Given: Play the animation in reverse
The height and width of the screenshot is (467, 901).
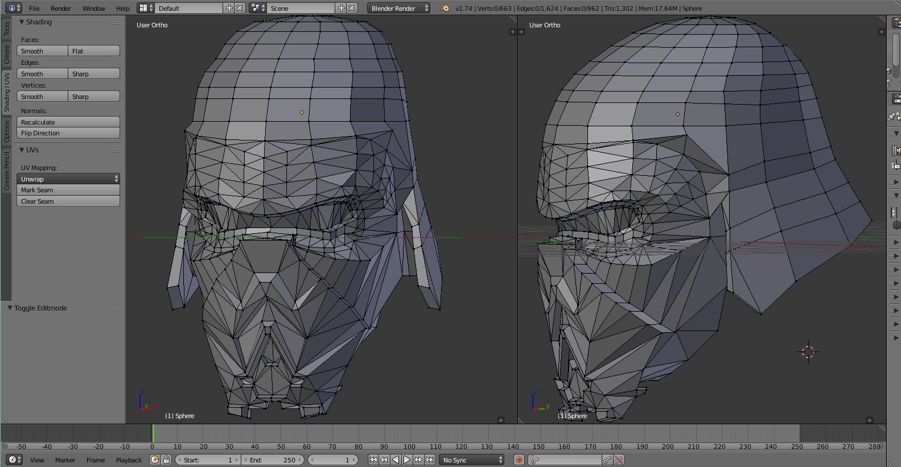Looking at the screenshot, I should point(396,460).
